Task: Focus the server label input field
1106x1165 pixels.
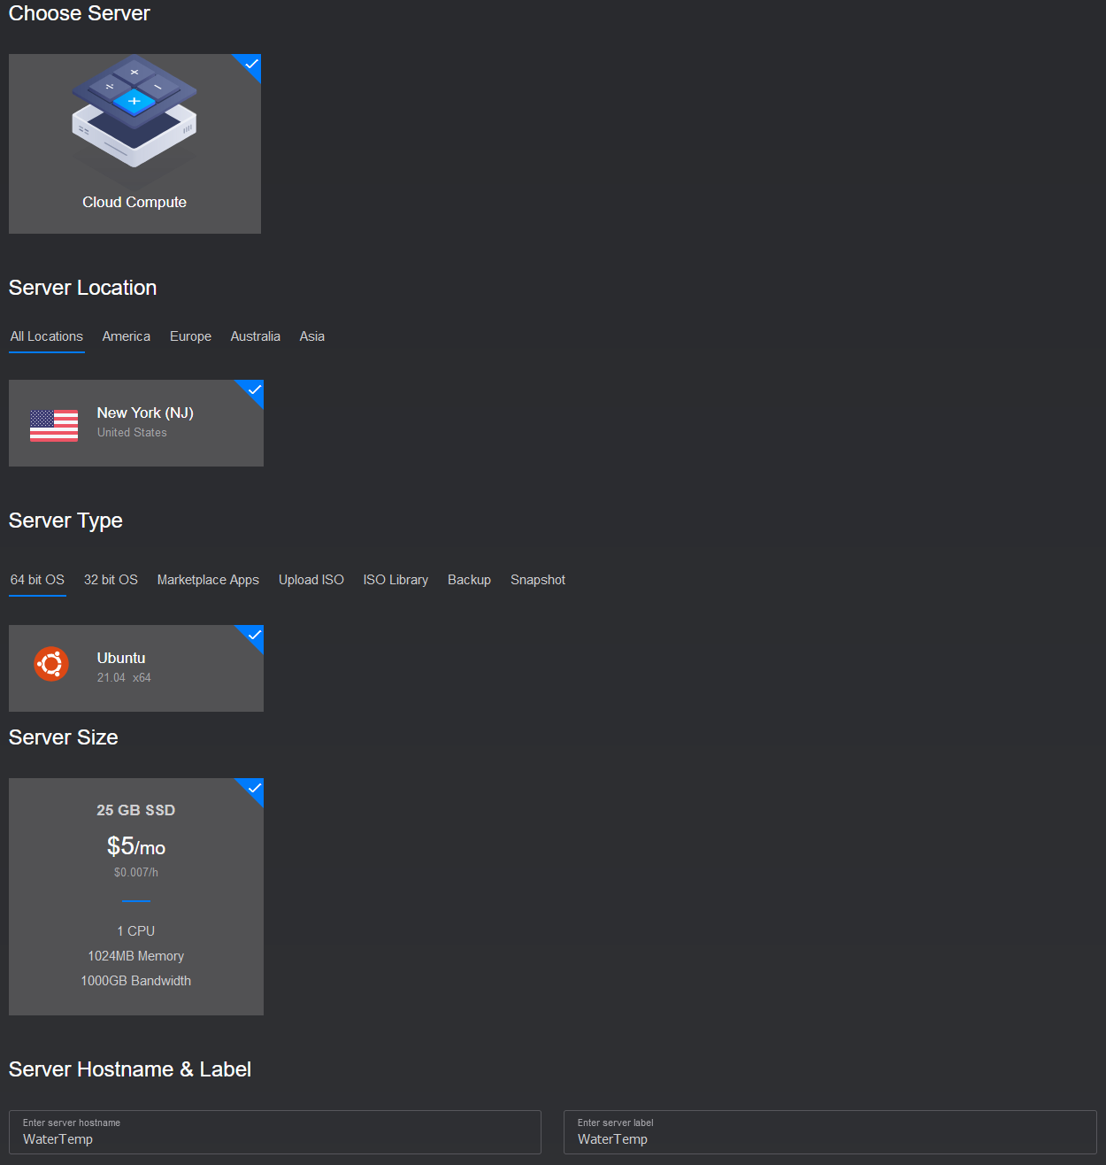Action: (x=830, y=1132)
